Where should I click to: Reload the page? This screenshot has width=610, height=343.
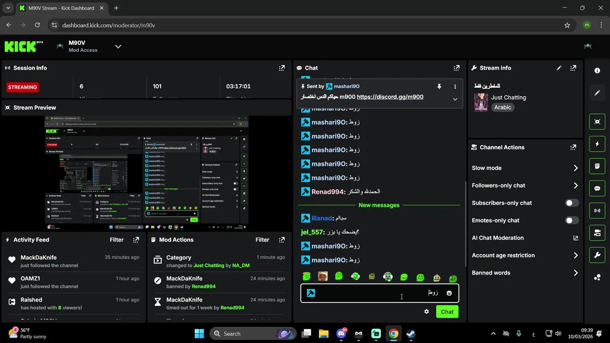tap(37, 25)
